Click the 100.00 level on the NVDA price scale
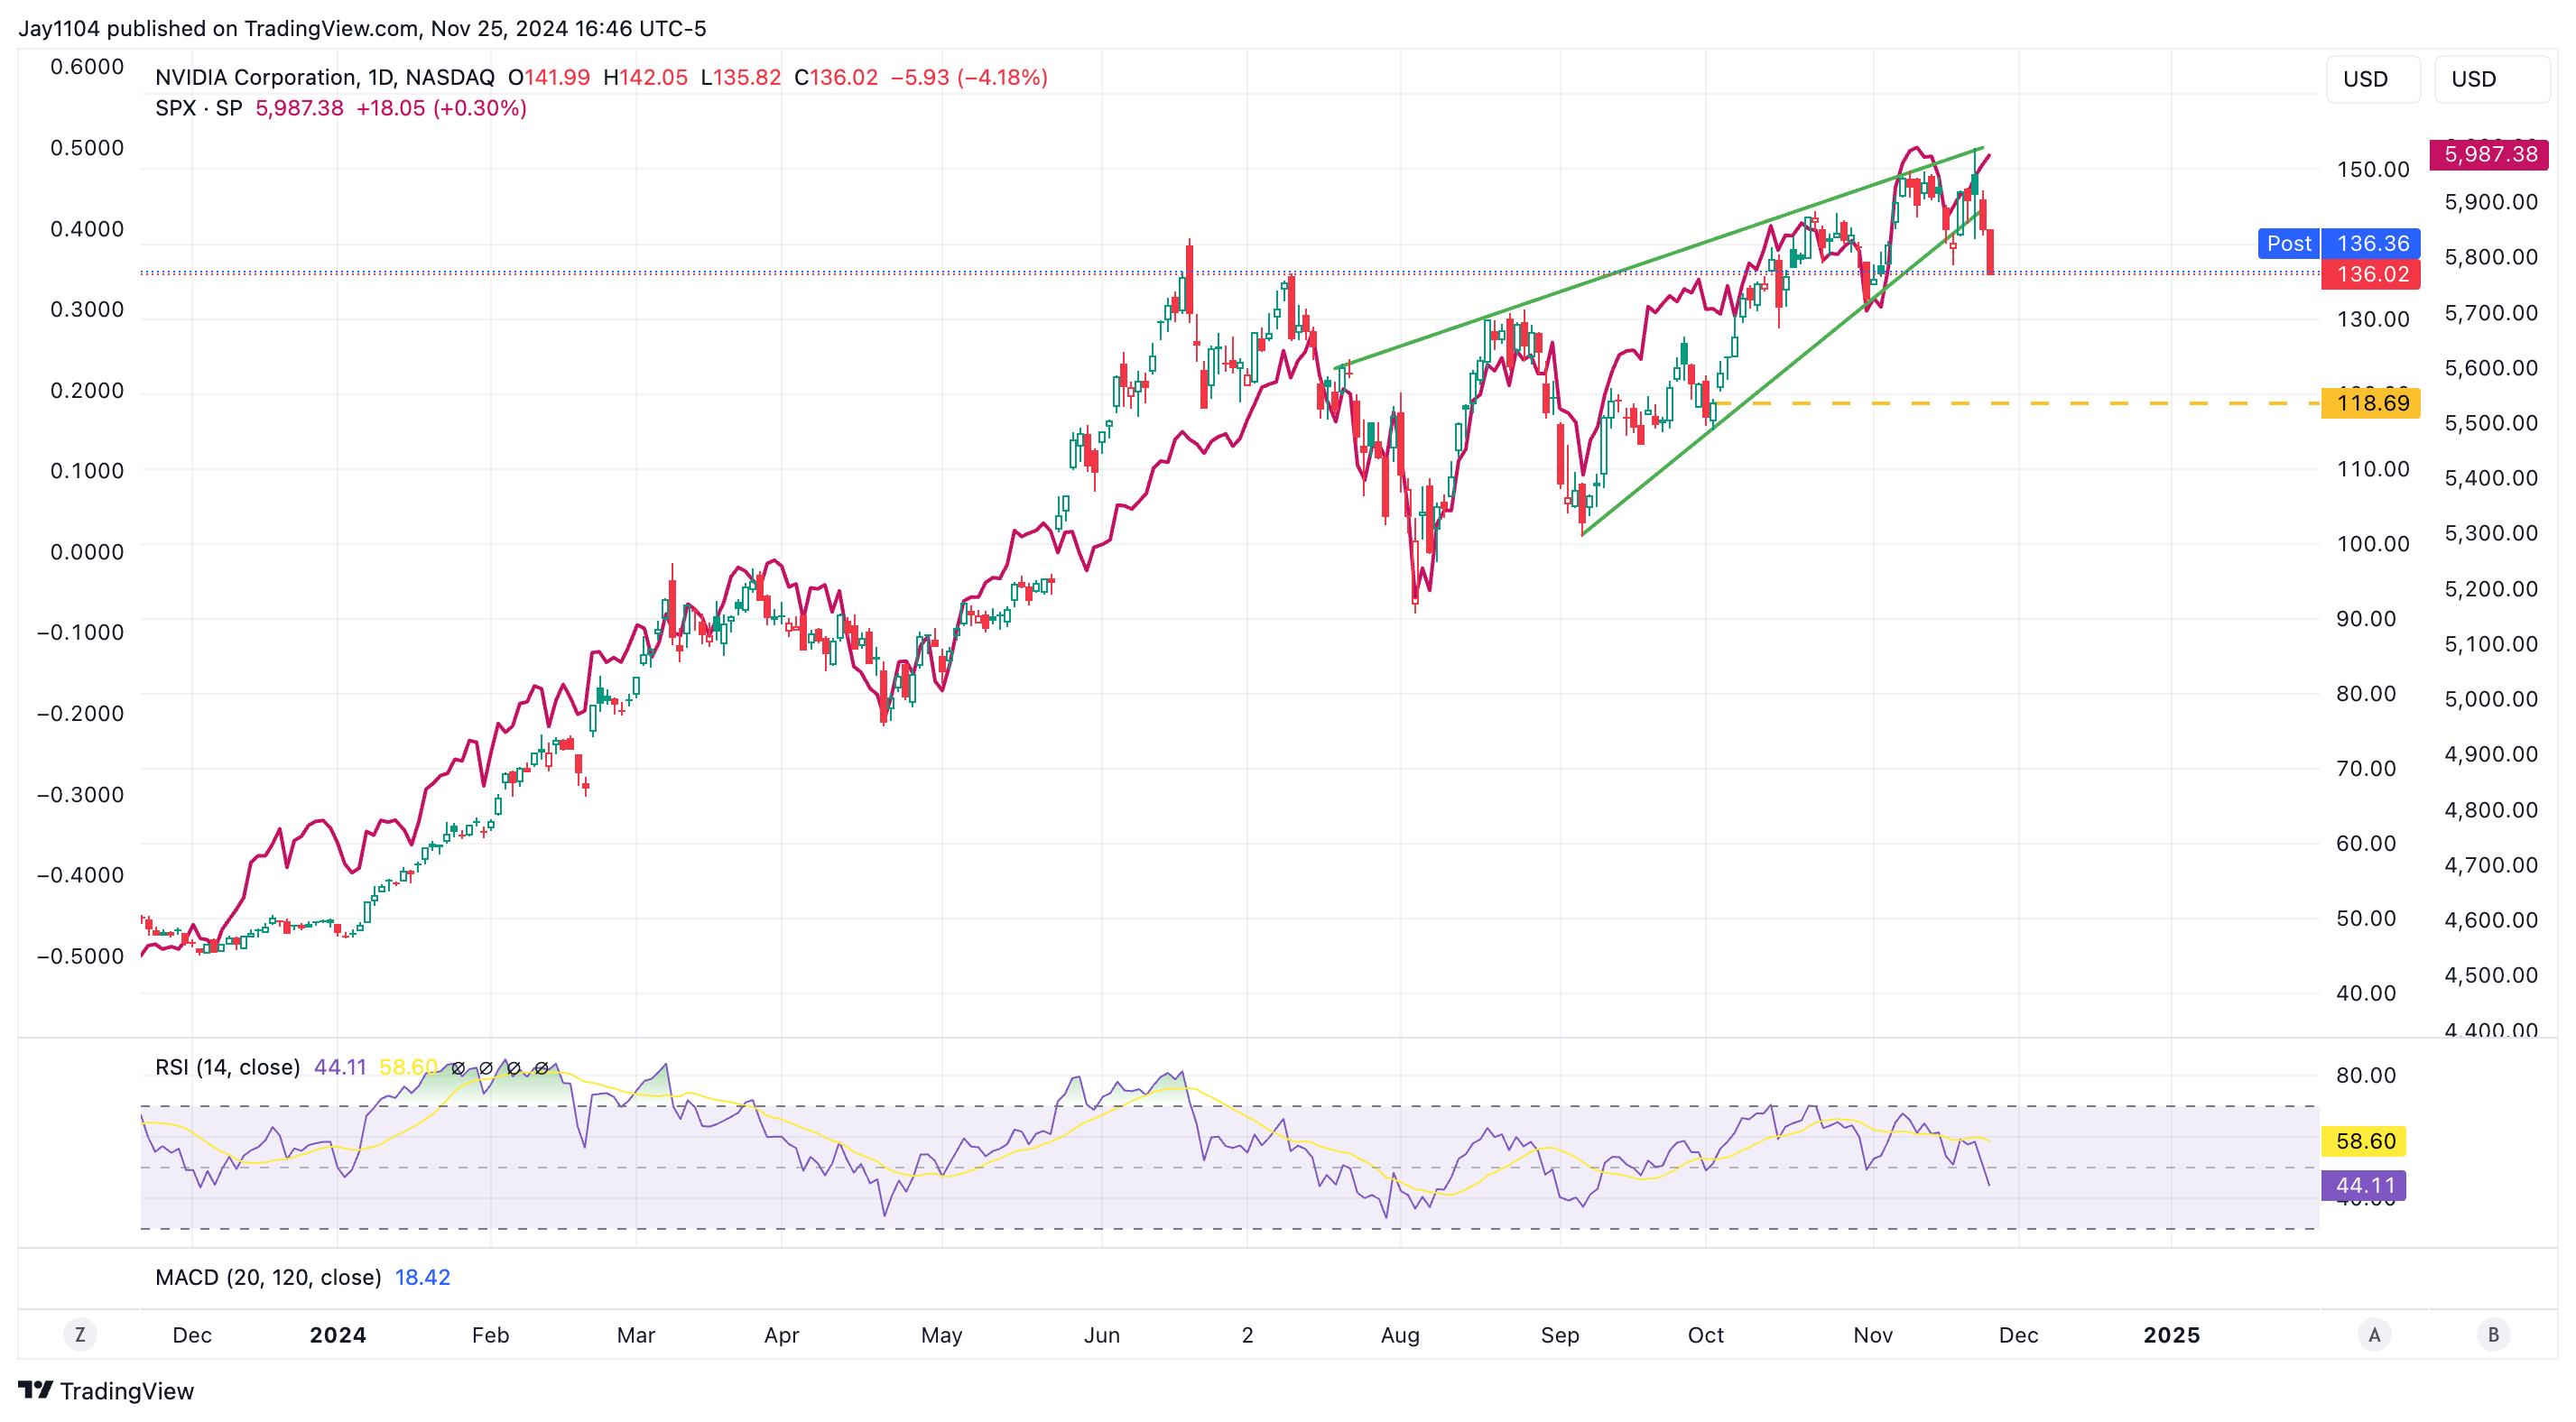Image resolution: width=2576 pixels, height=1422 pixels. (x=2372, y=544)
